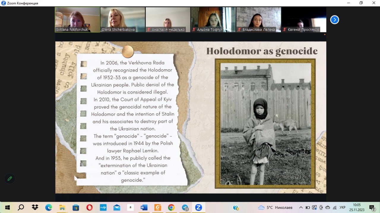Open Microsoft Edge from taskbar
Image resolution: width=380 pixels, height=213 pixels.
48,207
